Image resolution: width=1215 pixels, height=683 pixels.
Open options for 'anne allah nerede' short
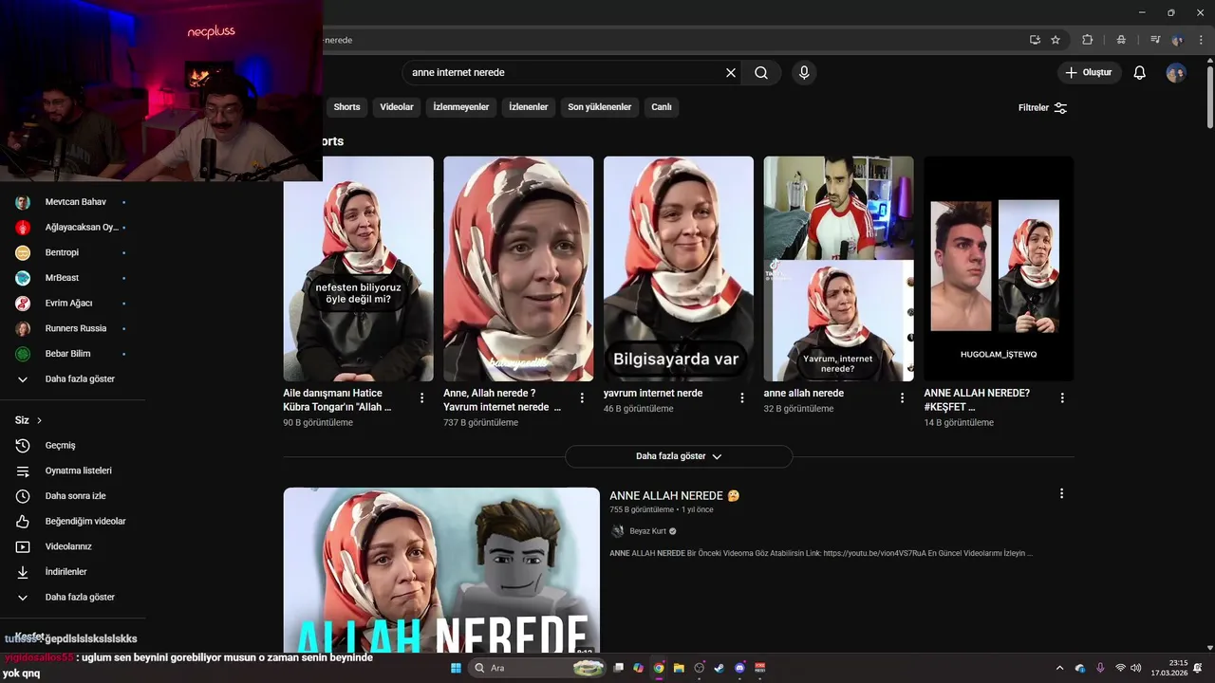click(x=903, y=397)
